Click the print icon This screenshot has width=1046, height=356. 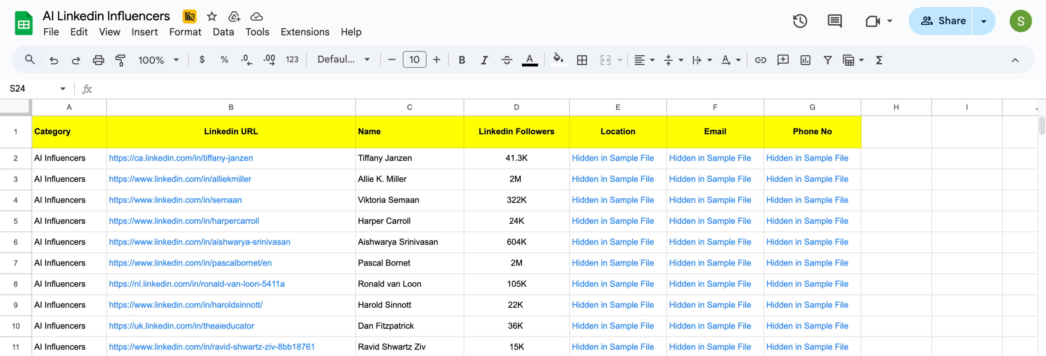coord(98,60)
